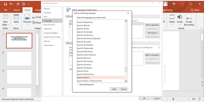Switch to the Home ribbon tab
204x102 pixels.
(17, 10)
